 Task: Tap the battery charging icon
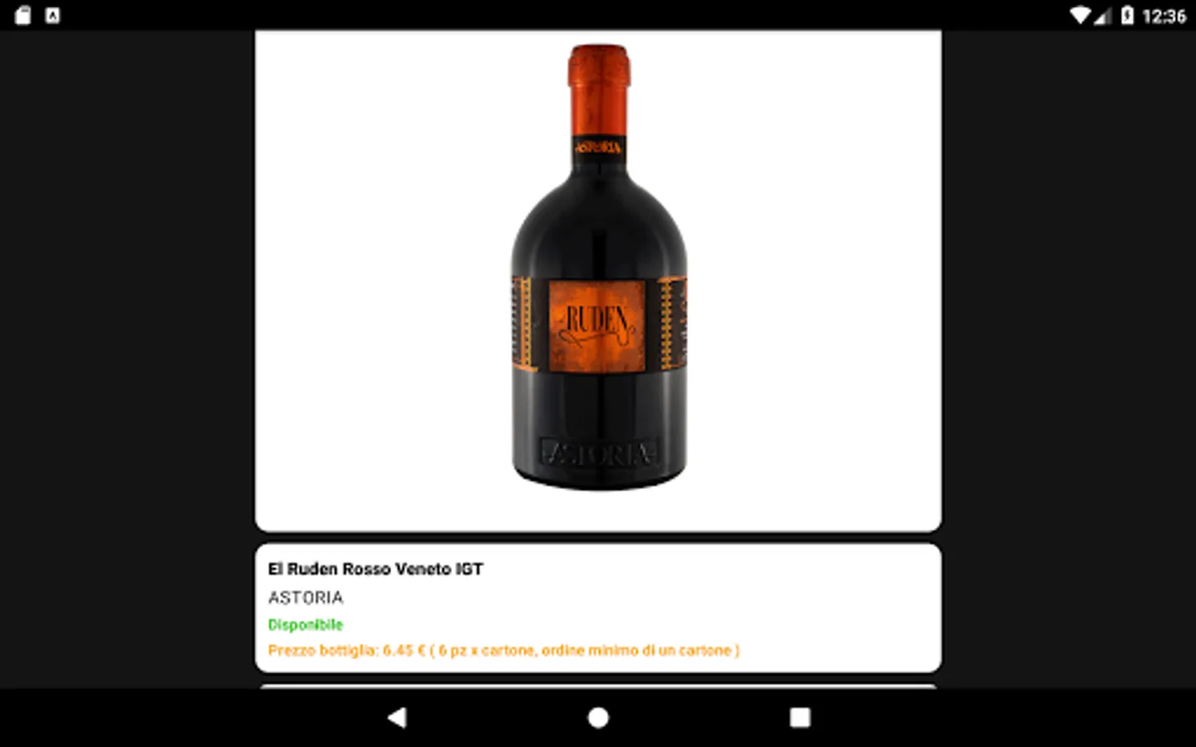tap(1127, 15)
